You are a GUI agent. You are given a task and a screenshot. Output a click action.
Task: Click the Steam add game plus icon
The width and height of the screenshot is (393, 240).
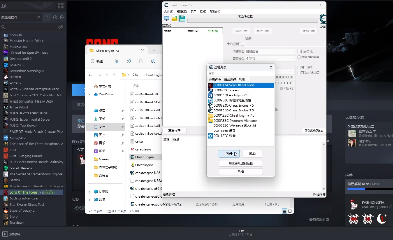(x=5, y=234)
